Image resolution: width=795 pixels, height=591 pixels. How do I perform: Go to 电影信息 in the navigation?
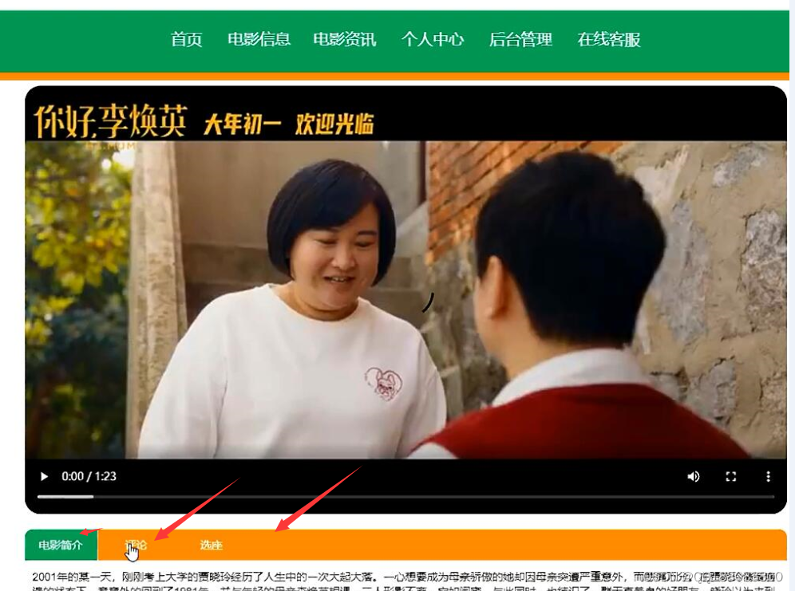pyautogui.click(x=259, y=40)
